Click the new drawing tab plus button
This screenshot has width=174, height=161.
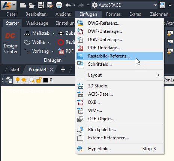pos(63,69)
